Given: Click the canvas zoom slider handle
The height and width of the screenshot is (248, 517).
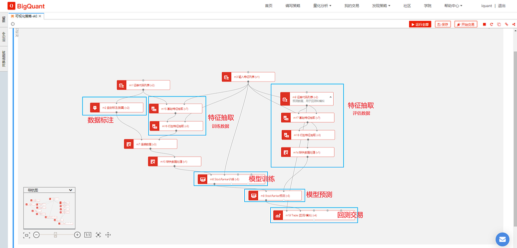Looking at the screenshot, I should point(55,234).
